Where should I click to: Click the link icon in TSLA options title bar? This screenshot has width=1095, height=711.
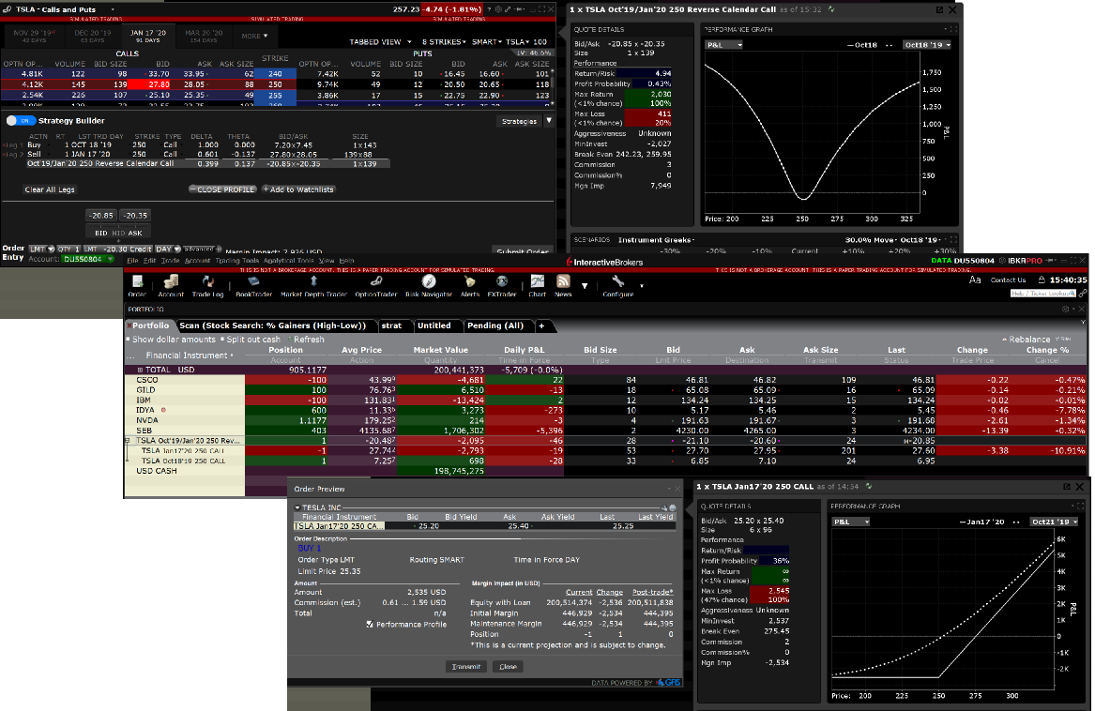(508, 9)
